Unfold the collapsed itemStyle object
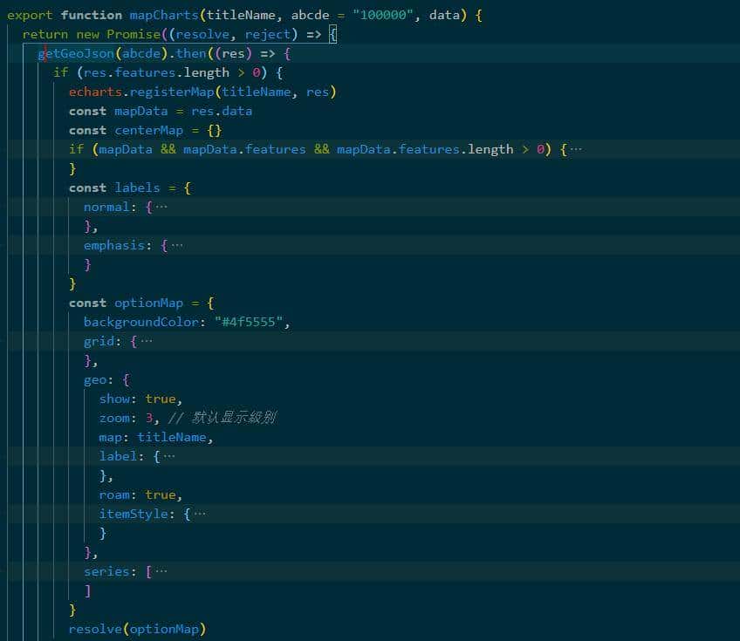Viewport: 740px width, 641px height. coord(200,514)
